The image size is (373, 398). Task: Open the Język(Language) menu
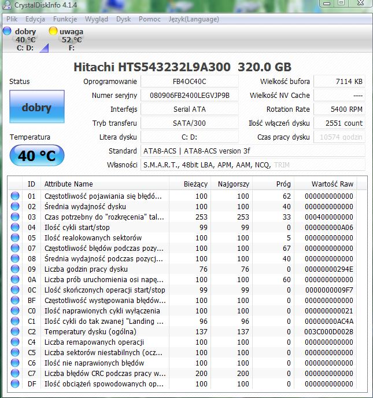click(194, 19)
